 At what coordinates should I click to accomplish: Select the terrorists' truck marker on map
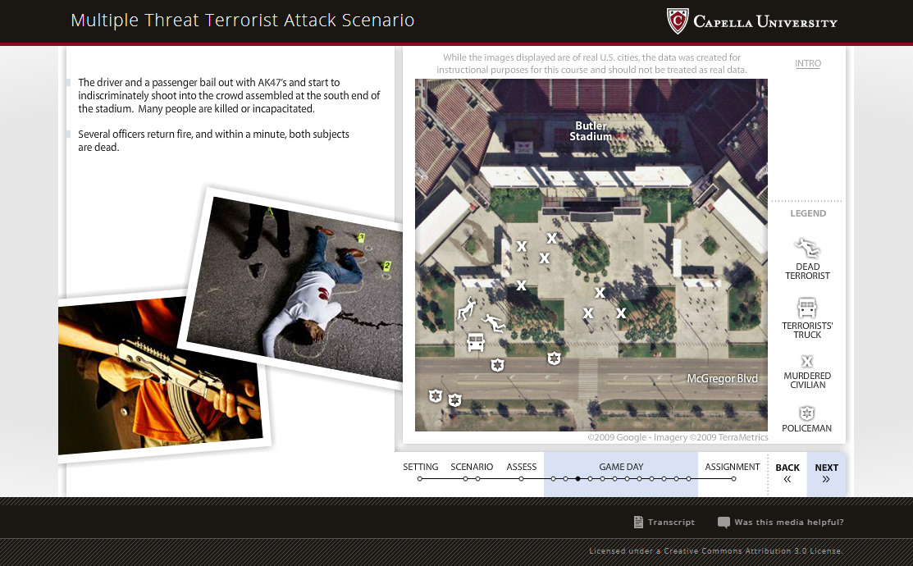476,342
